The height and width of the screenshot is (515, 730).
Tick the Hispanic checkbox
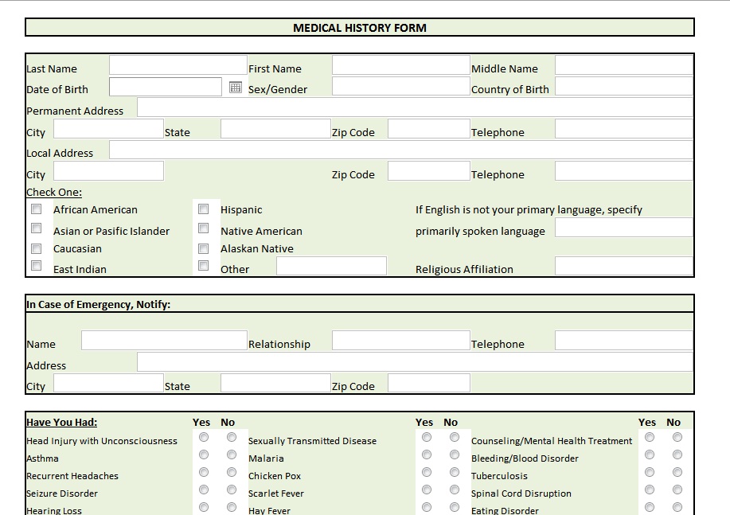tap(204, 209)
